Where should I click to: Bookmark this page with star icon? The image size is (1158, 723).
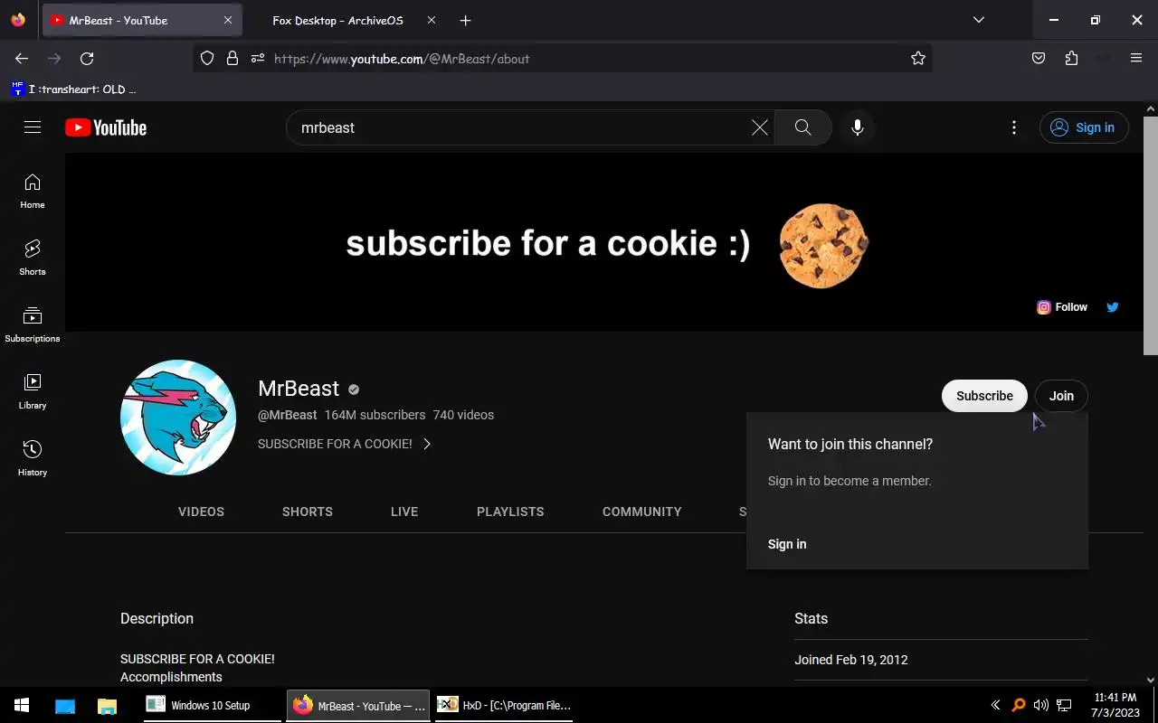tap(918, 59)
